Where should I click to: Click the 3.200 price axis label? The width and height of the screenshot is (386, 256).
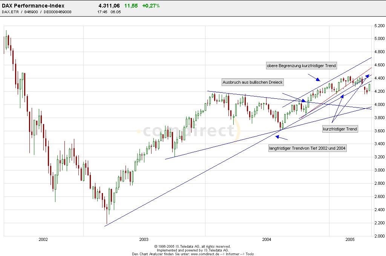379,157
